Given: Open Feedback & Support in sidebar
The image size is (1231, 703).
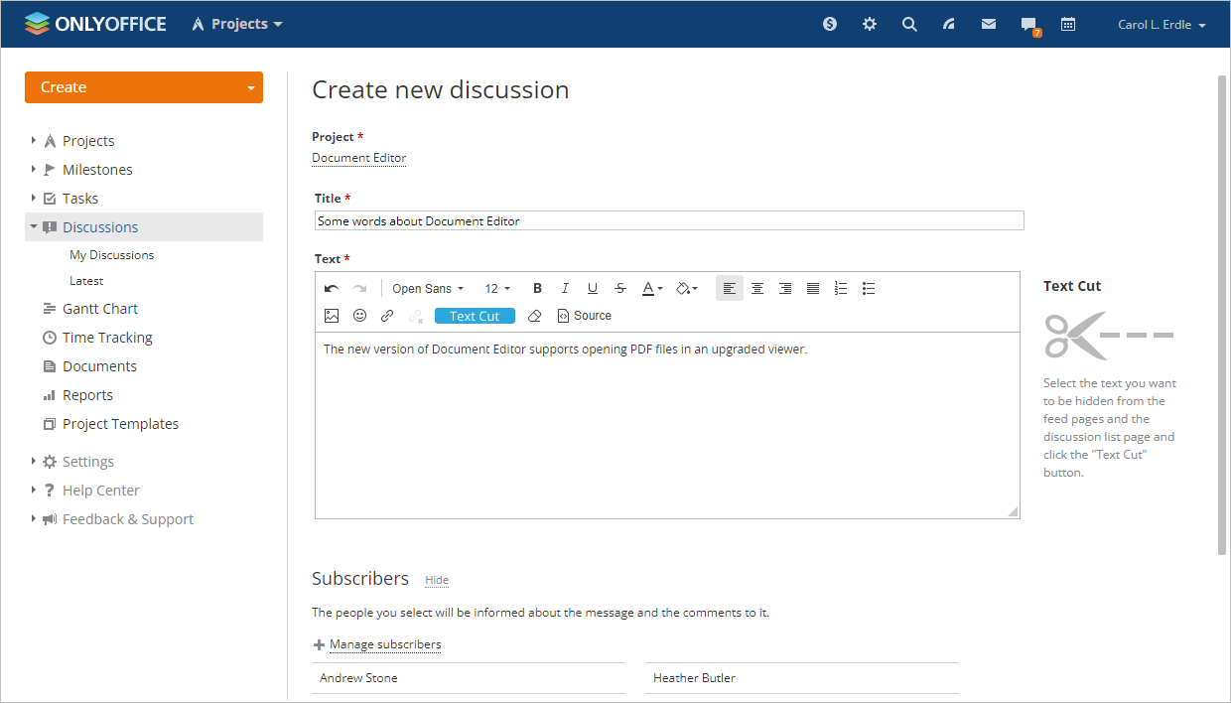Looking at the screenshot, I should 128,519.
